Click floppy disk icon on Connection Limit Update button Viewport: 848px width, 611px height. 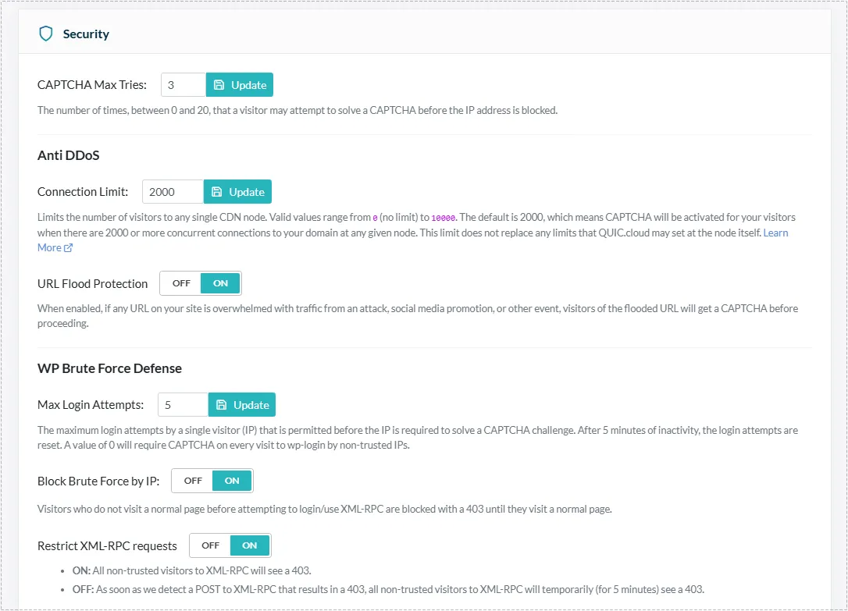pos(217,192)
